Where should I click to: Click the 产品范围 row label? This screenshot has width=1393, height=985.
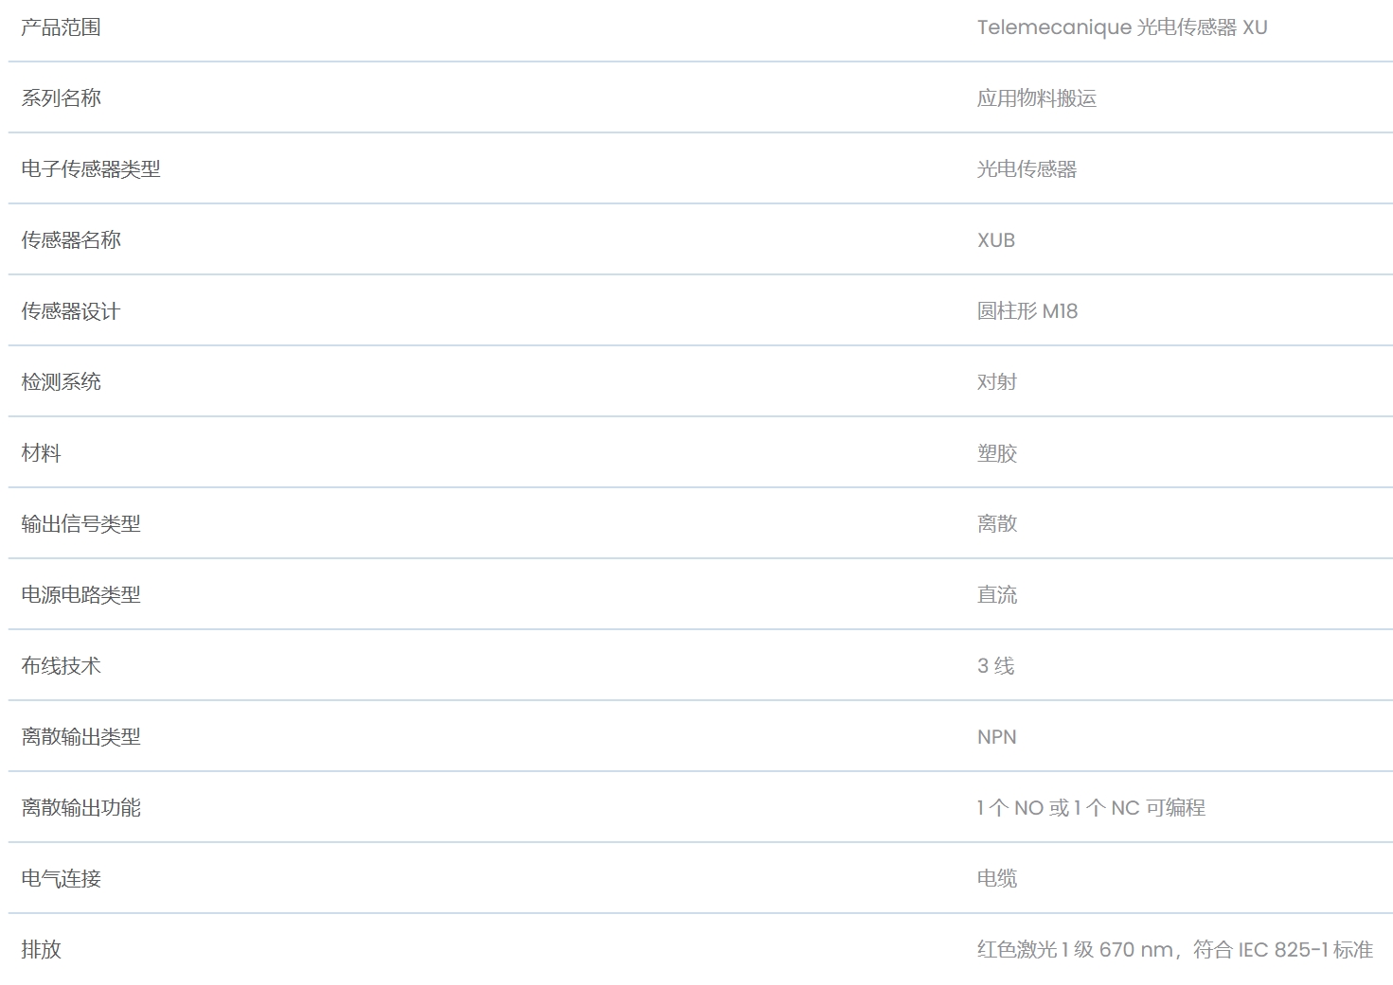point(61,27)
